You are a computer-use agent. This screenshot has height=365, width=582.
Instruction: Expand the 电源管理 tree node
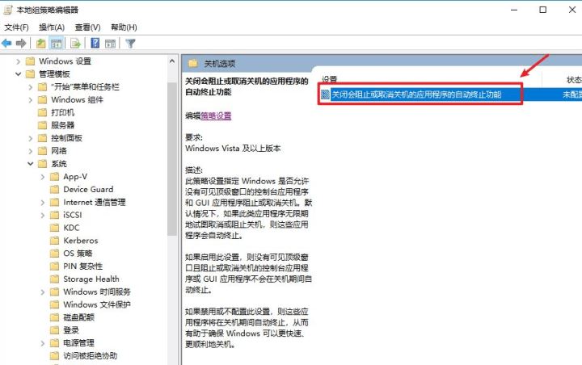pyautogui.click(x=43, y=343)
